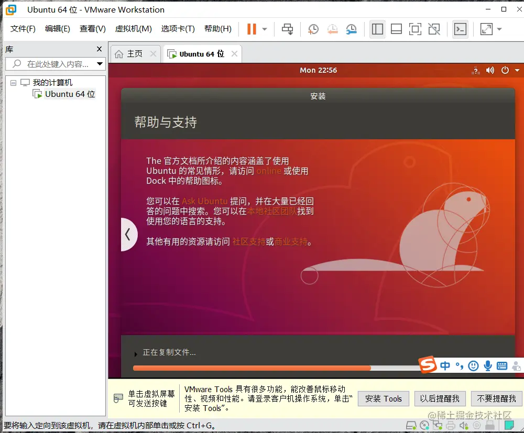Click the Mon 22:56 clock in Ubuntu
524x433 pixels.
click(318, 70)
